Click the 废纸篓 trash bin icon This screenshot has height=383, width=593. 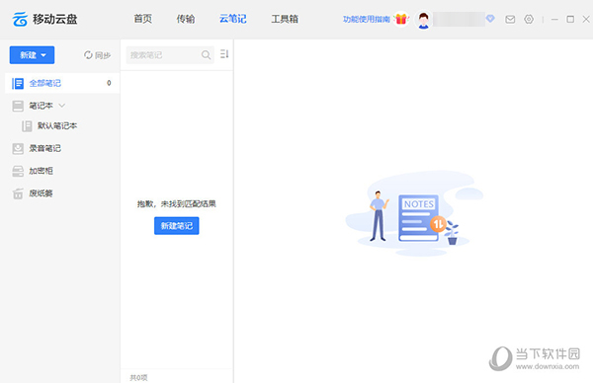click(x=18, y=193)
